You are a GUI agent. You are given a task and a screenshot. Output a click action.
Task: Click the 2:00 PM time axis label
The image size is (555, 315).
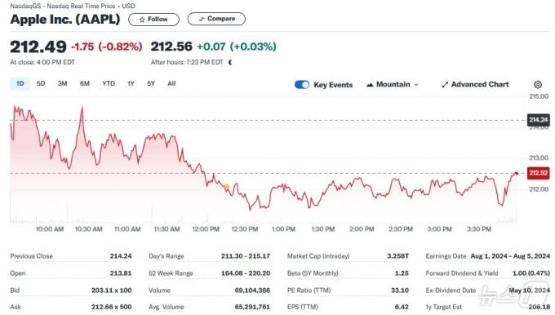click(362, 229)
